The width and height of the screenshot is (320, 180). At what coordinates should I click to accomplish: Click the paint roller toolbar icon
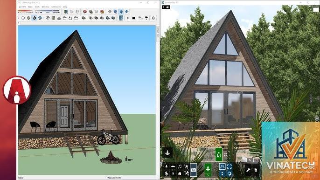[x=146, y=18]
